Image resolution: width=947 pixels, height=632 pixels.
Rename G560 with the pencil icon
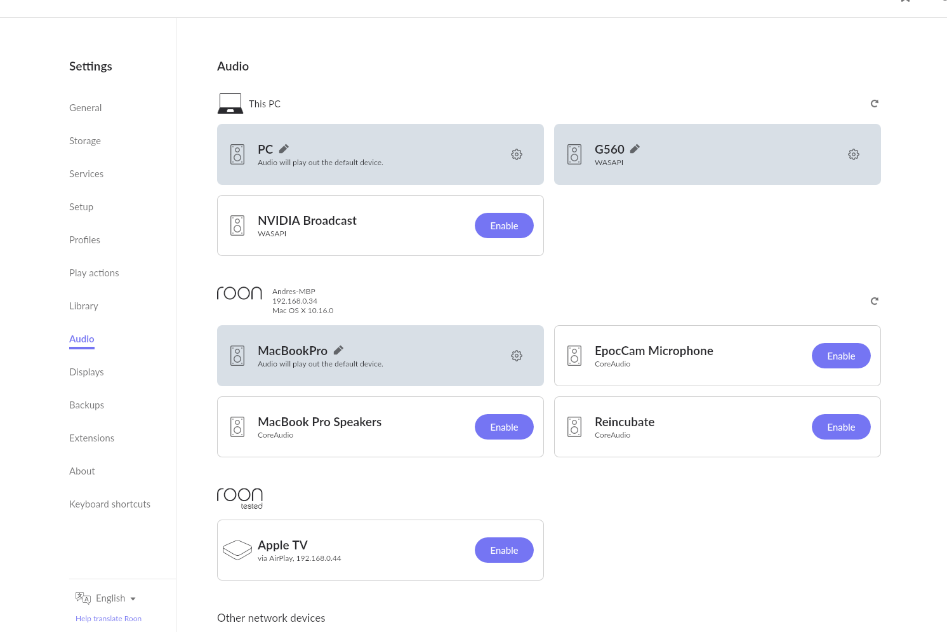tap(635, 149)
